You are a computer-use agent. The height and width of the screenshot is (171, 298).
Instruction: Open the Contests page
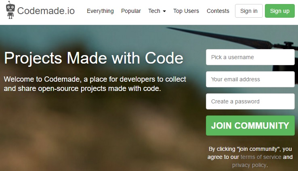tap(218, 11)
